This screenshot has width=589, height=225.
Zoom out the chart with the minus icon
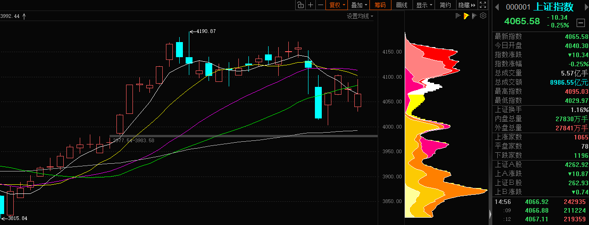tap(321, 5)
